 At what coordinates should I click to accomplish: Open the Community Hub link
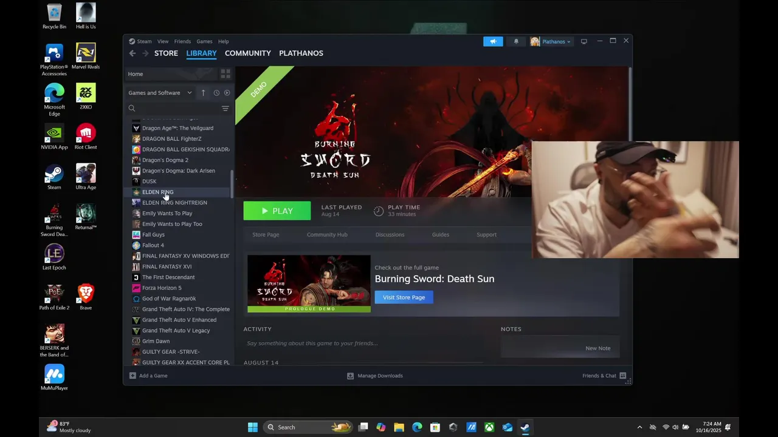[x=327, y=235]
